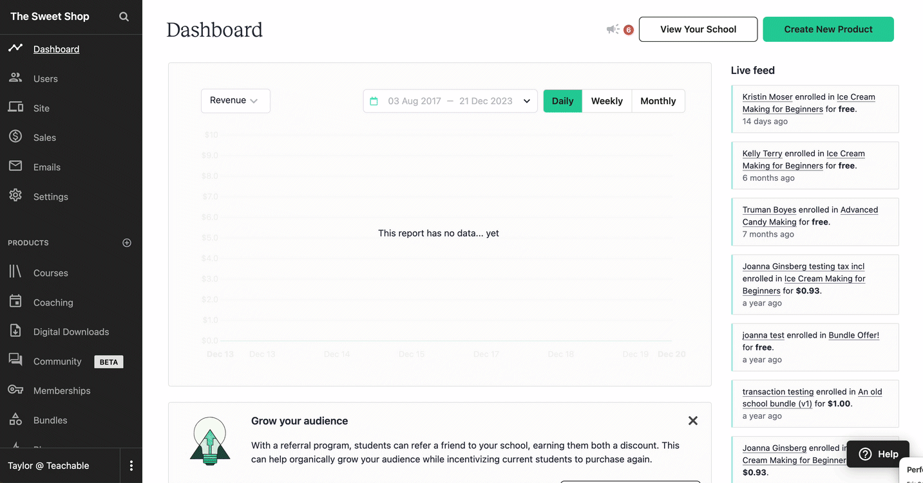
Task: Click the Courses books icon
Action: tap(15, 272)
